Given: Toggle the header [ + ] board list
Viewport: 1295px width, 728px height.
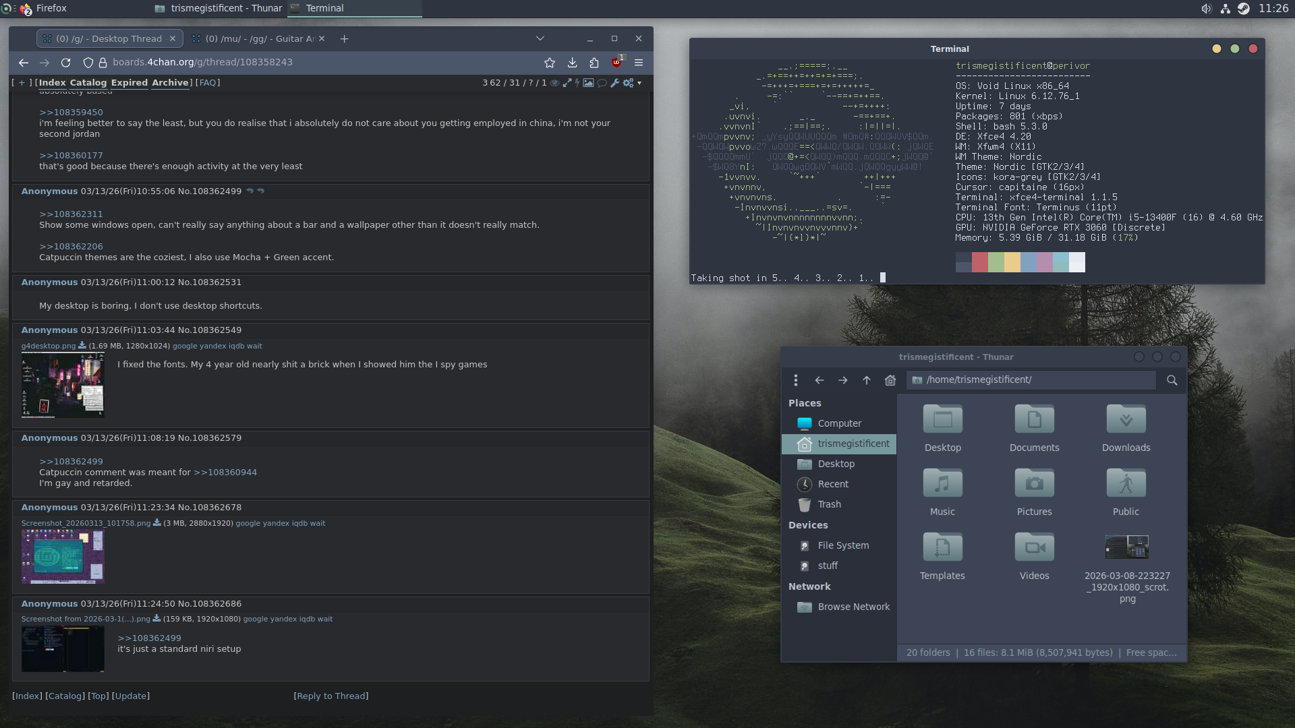Looking at the screenshot, I should (x=22, y=83).
